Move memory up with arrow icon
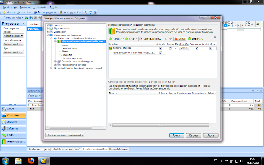The height and width of the screenshot is (165, 264). pos(170,39)
